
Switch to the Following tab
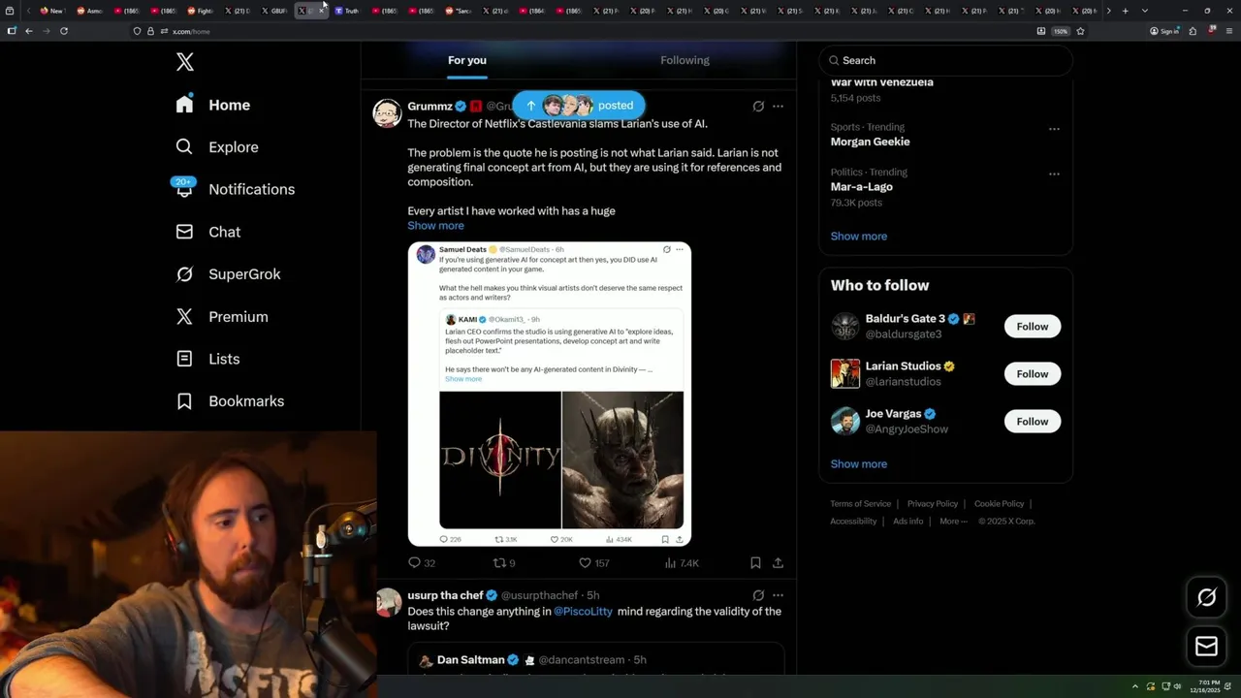click(x=685, y=60)
